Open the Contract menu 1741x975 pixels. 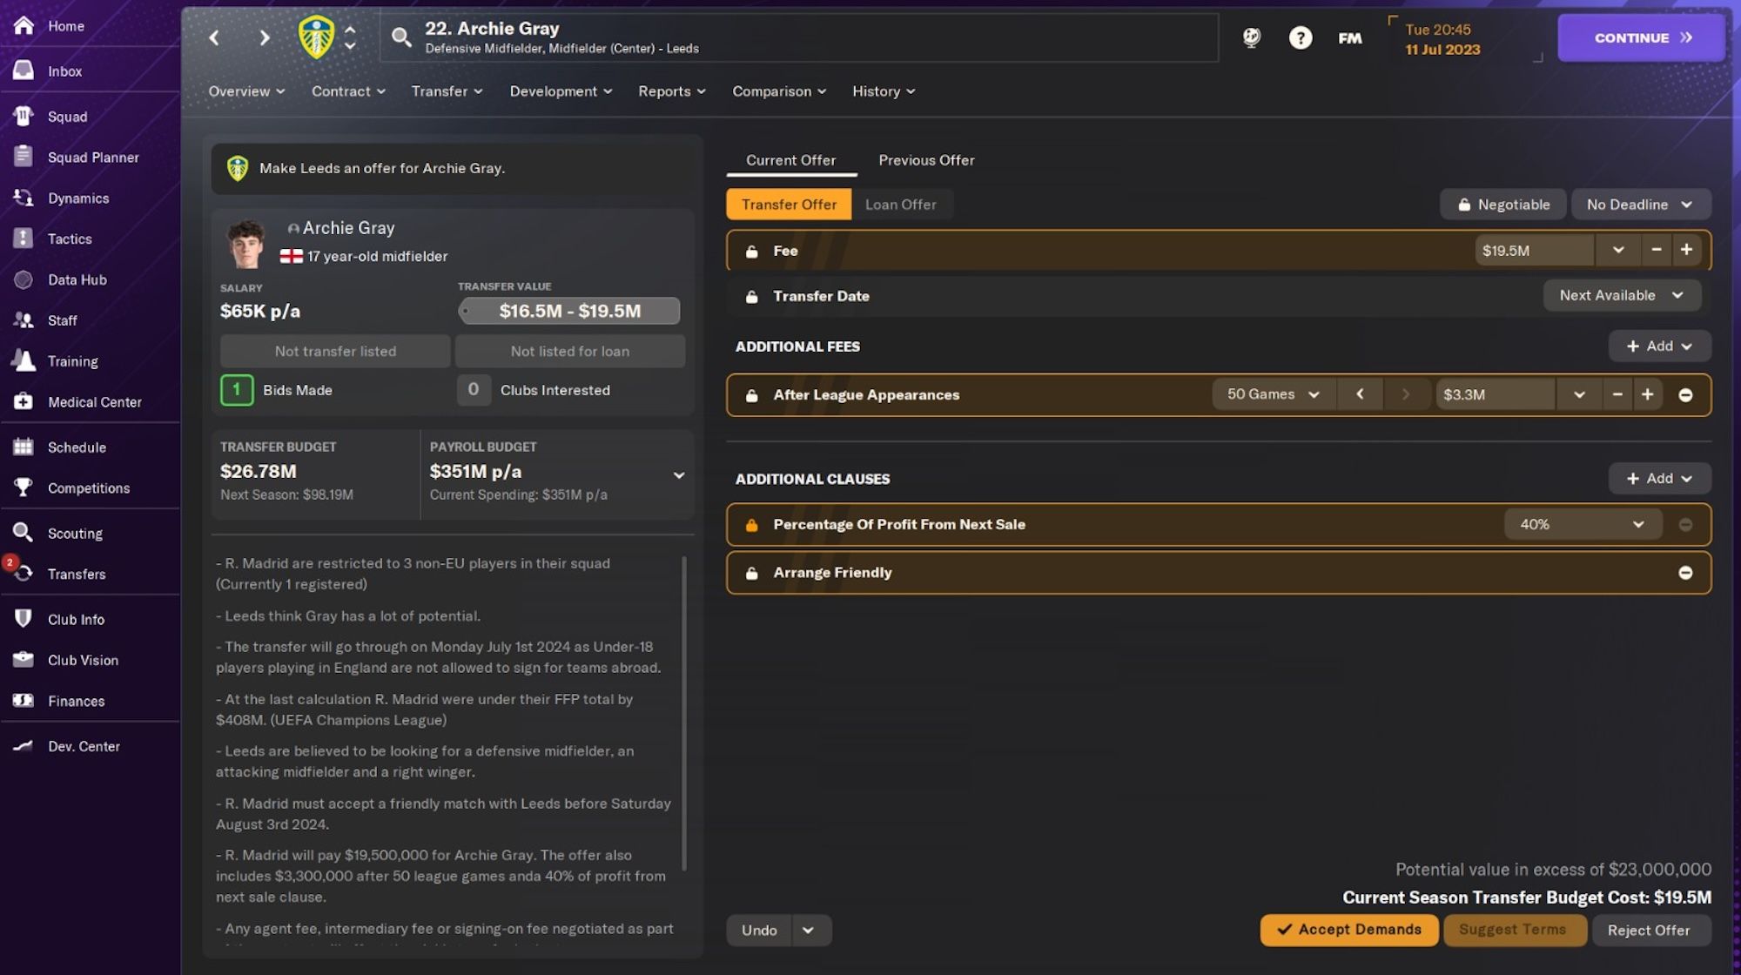[x=348, y=91]
